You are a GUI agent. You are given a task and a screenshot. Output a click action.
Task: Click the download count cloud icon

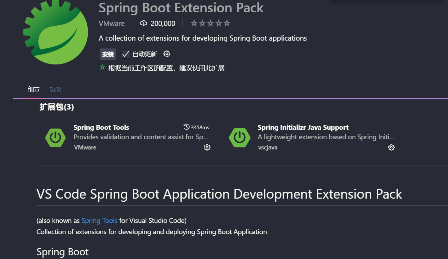[144, 23]
